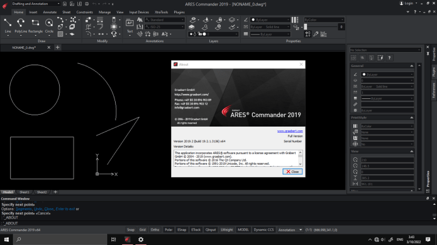Click Close button in the About dialog

pos(292,172)
